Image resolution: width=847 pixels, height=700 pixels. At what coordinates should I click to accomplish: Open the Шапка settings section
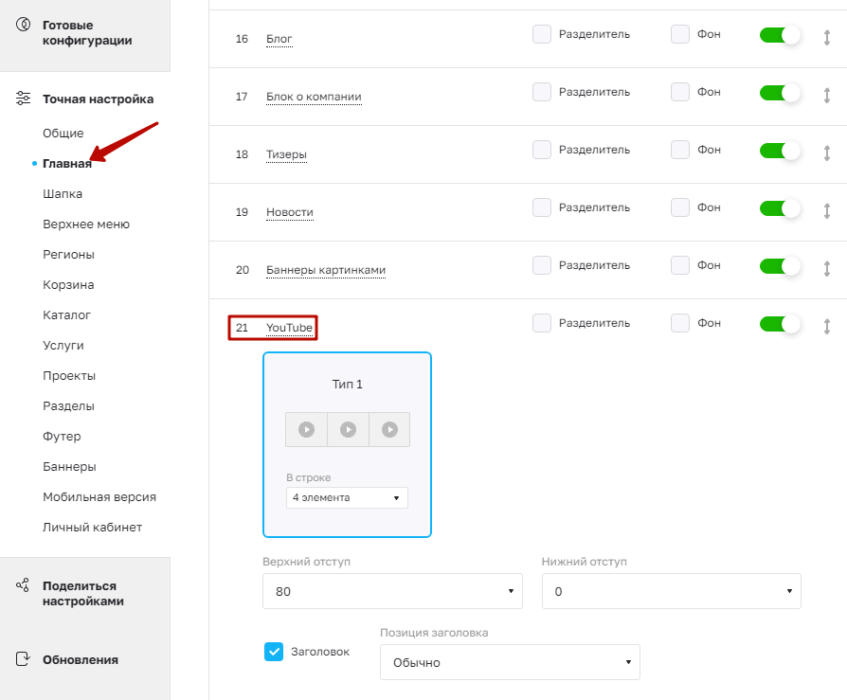tap(63, 194)
